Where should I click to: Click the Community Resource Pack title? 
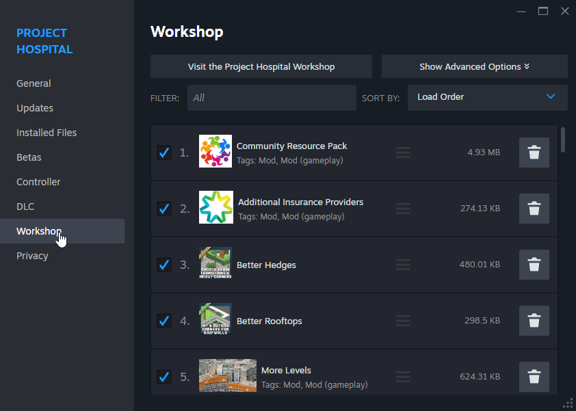[291, 146]
